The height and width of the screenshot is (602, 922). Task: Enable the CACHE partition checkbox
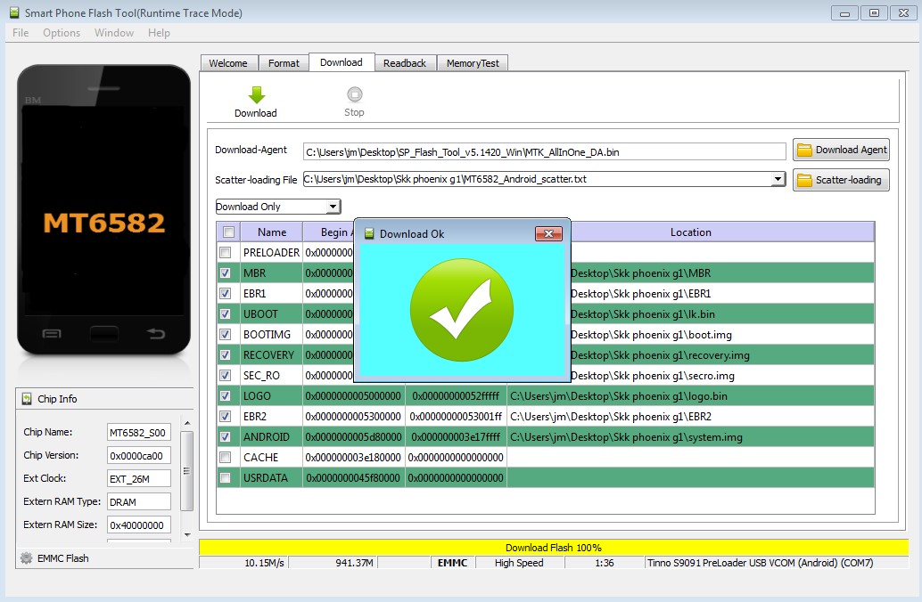pyautogui.click(x=226, y=457)
